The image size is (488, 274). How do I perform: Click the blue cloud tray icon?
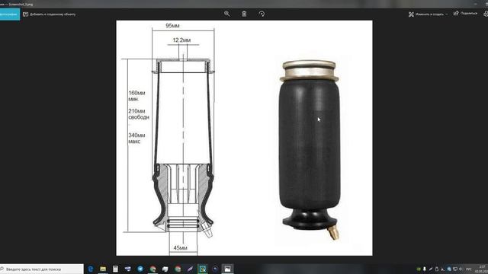click(449, 269)
